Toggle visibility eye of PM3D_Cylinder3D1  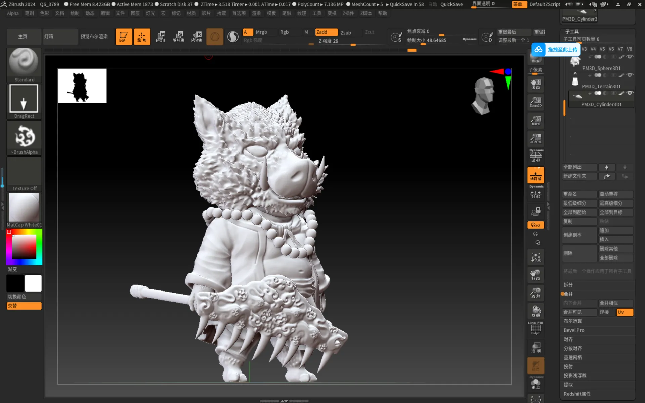(x=630, y=93)
